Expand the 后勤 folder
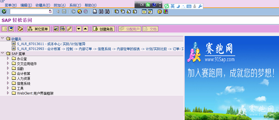 8,68
